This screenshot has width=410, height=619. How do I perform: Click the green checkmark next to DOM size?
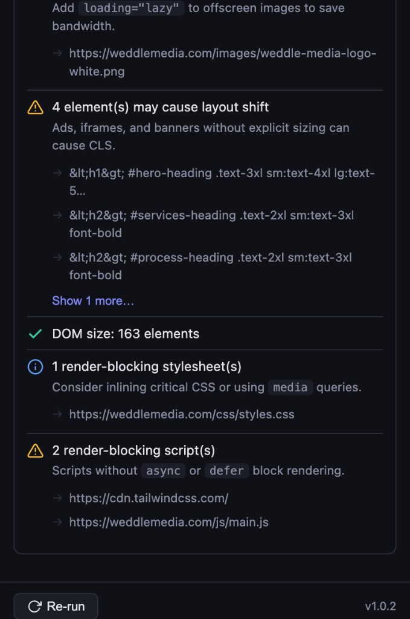(x=36, y=333)
